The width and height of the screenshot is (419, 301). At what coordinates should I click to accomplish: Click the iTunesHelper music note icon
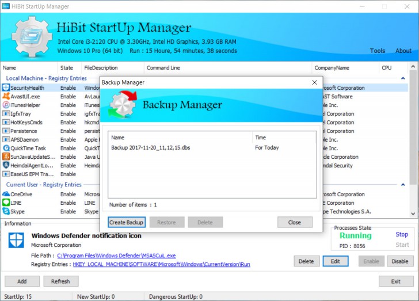(6, 105)
